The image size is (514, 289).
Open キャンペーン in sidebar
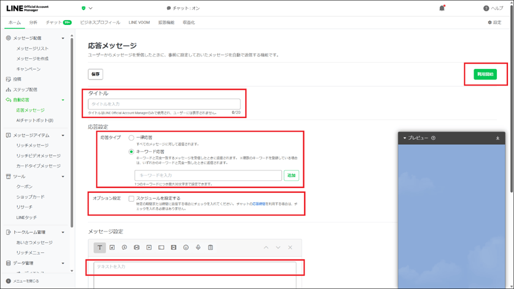(28, 69)
